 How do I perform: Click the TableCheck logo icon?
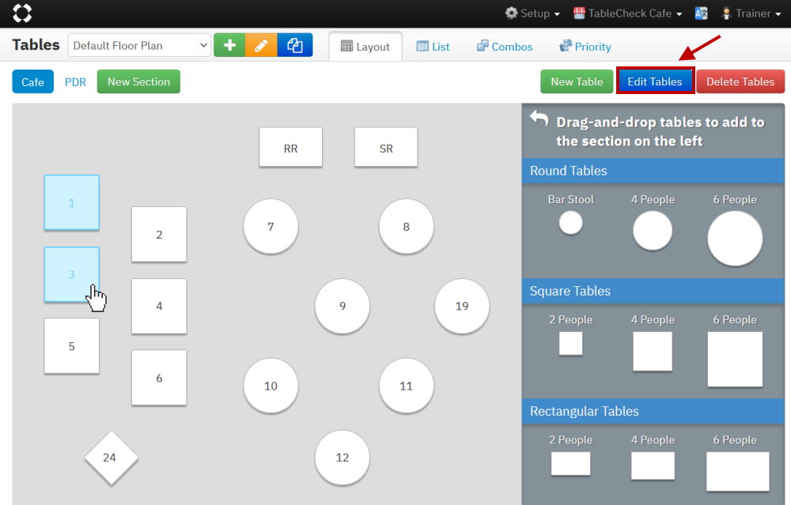tap(21, 13)
